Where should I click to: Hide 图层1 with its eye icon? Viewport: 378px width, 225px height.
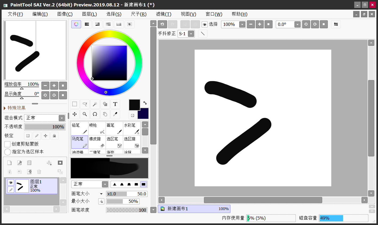[11, 183]
